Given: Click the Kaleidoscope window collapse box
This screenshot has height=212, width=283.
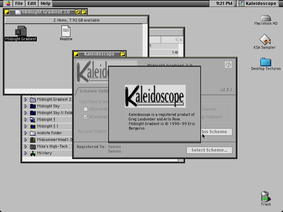Looking at the screenshot, I should pos(123,54).
